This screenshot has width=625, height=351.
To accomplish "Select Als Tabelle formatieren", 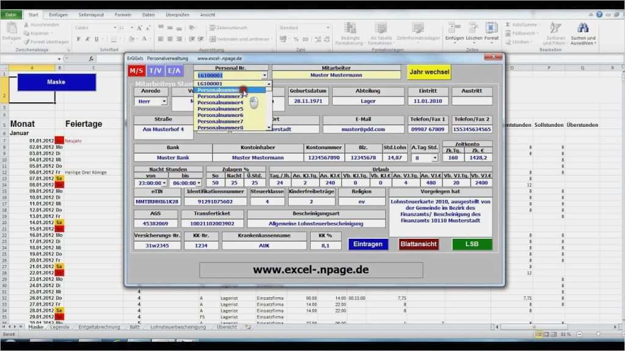I will tap(380, 34).
